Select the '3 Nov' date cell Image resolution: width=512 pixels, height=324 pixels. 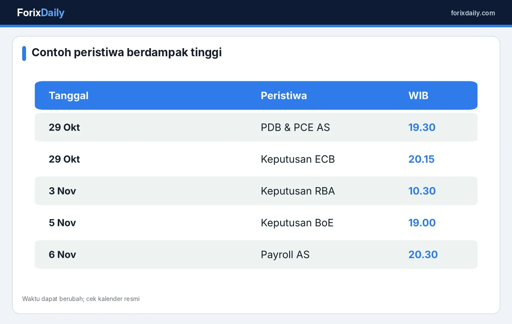[x=62, y=191]
